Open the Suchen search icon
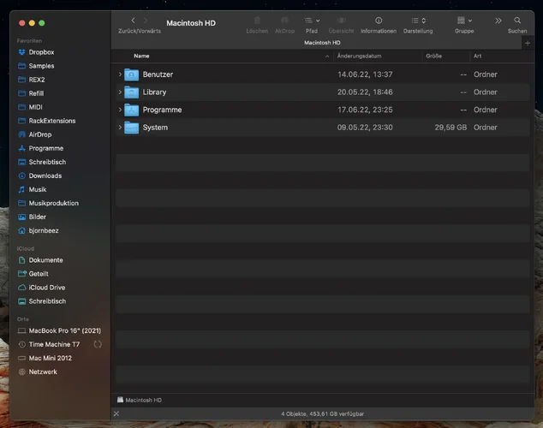 click(x=517, y=21)
